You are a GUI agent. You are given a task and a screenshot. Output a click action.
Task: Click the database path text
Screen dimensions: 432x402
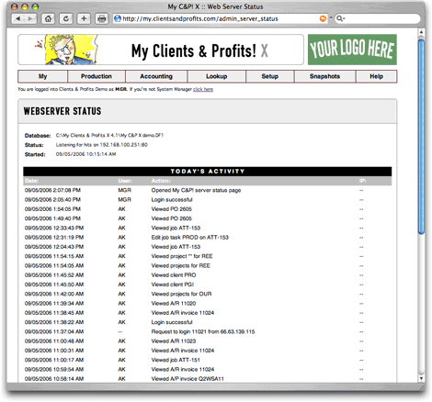click(109, 135)
